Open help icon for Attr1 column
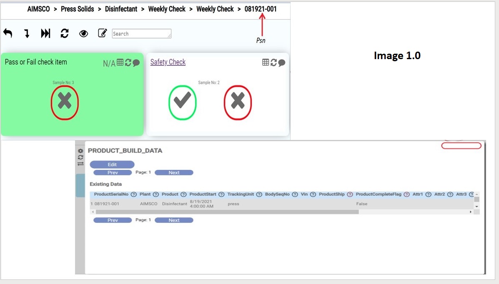This screenshot has width=499, height=284. 429,194
